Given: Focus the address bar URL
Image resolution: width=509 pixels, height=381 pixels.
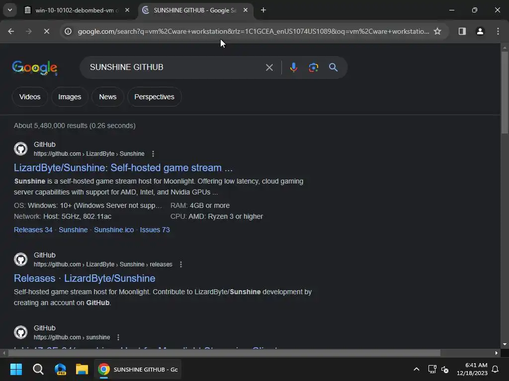Looking at the screenshot, I should (253, 31).
